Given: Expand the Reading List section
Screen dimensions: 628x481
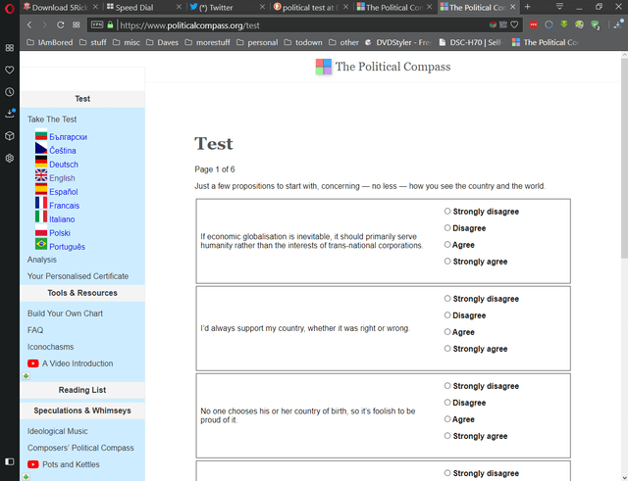Looking at the screenshot, I should pyautogui.click(x=82, y=390).
